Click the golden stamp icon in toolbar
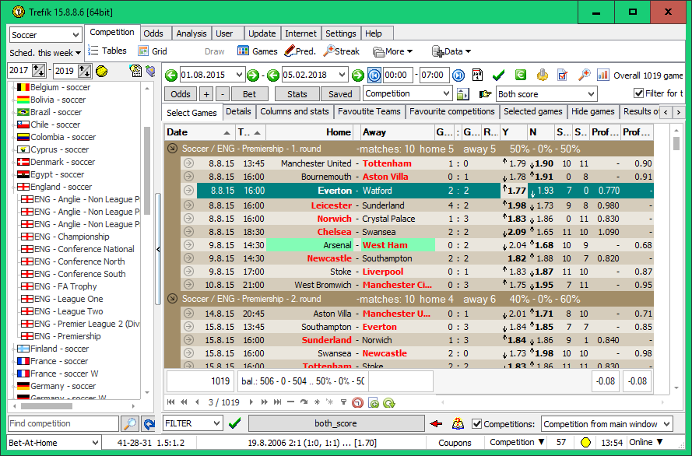The width and height of the screenshot is (692, 456). 543,75
